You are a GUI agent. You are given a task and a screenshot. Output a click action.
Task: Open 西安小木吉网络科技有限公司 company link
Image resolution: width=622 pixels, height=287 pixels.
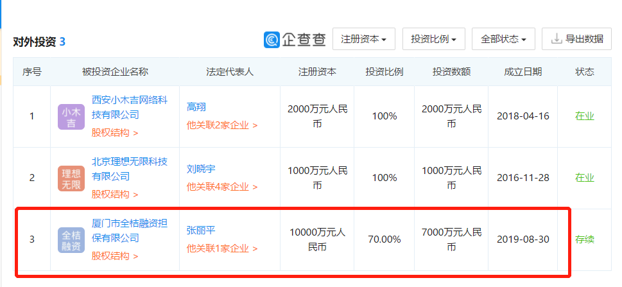(130, 107)
